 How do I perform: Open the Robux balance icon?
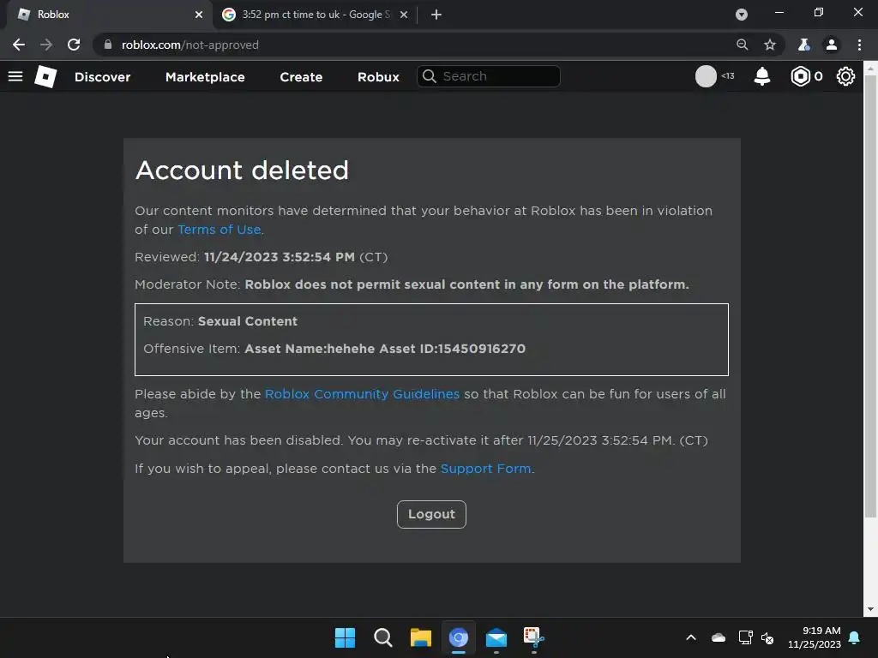800,76
